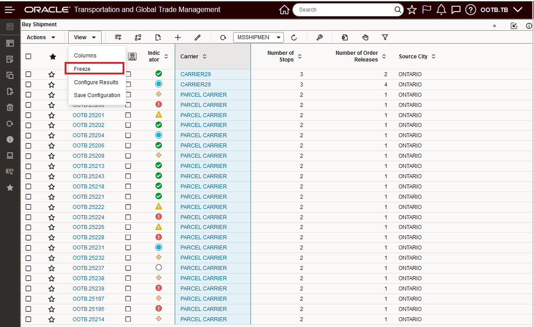The image size is (534, 327).
Task: Open the flag watchlist icon
Action: point(427,10)
